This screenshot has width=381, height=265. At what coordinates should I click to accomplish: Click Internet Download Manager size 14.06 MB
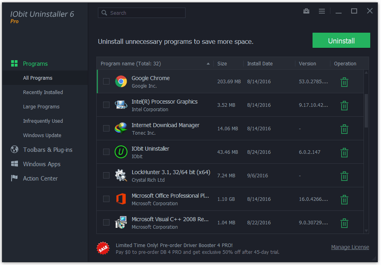point(227,128)
